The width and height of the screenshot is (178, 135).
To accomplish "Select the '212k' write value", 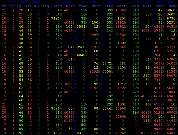I will pos(147,76).
